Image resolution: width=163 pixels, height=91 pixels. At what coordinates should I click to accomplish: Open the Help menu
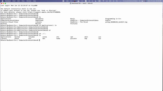pos(35,1)
